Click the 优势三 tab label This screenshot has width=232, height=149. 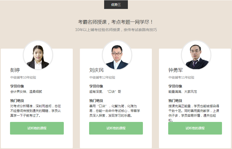click(116, 4)
